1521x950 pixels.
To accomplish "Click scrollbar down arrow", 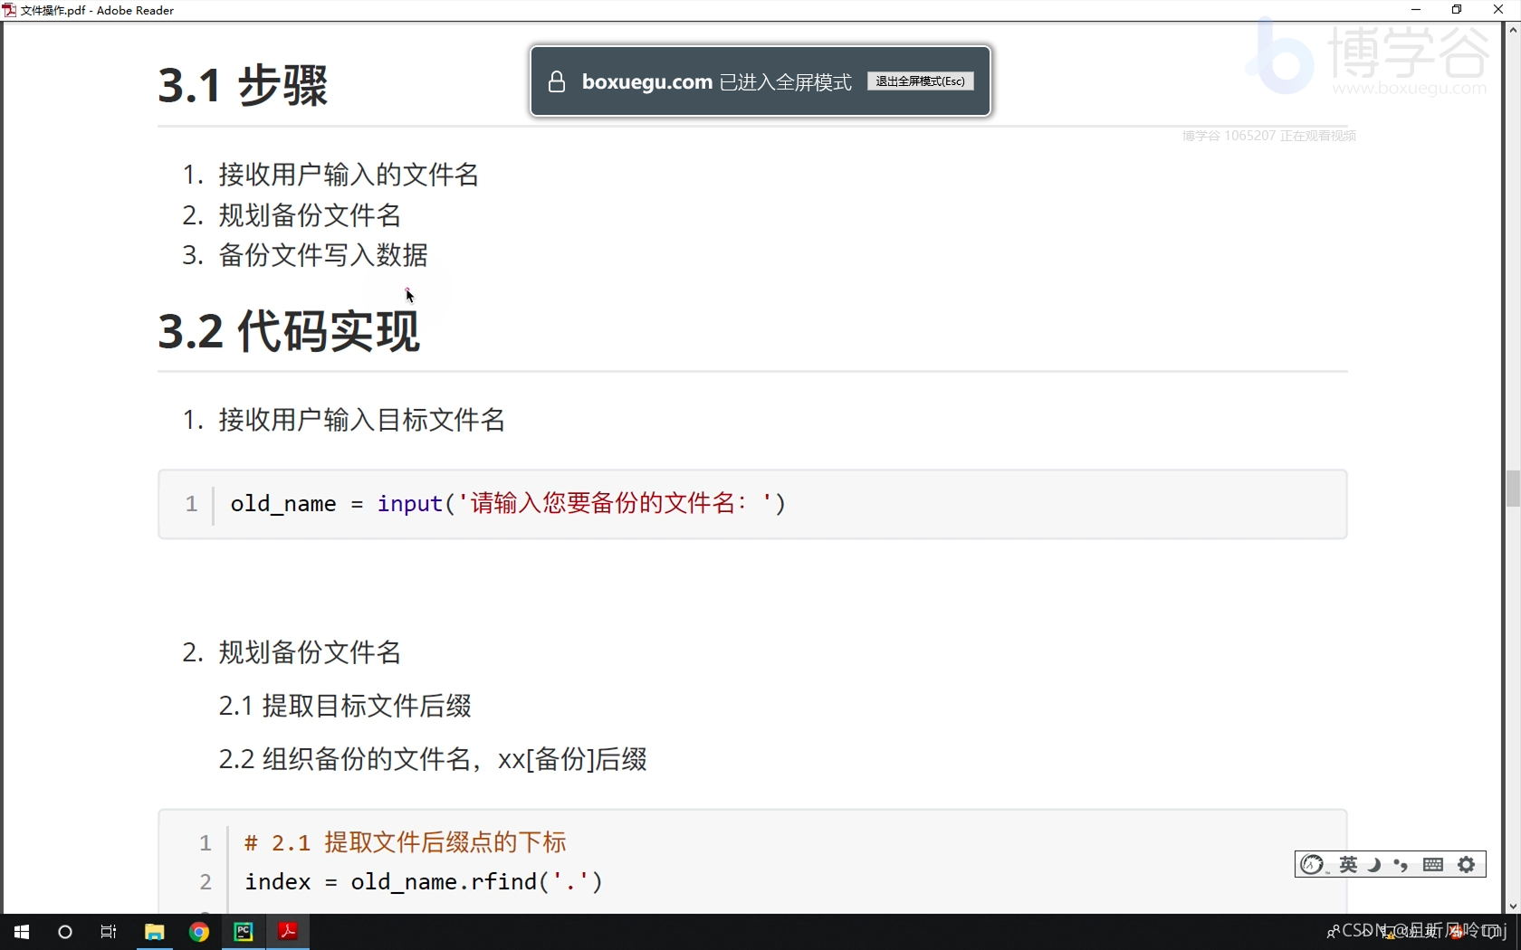I will (1513, 907).
